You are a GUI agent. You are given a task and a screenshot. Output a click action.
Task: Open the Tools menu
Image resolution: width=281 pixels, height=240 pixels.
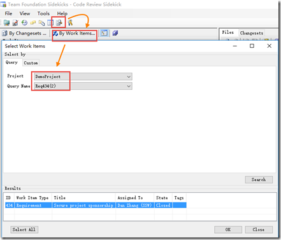click(43, 13)
